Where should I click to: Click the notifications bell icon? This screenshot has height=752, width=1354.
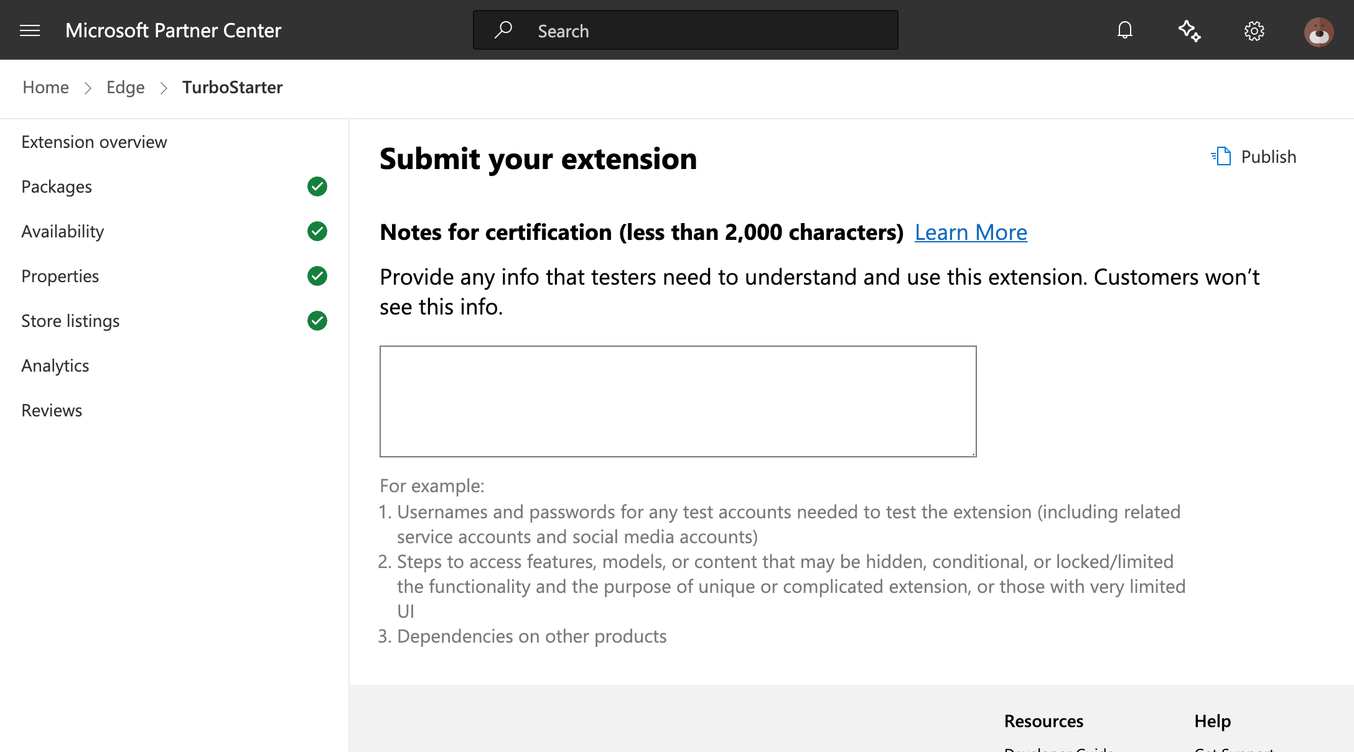click(1124, 30)
